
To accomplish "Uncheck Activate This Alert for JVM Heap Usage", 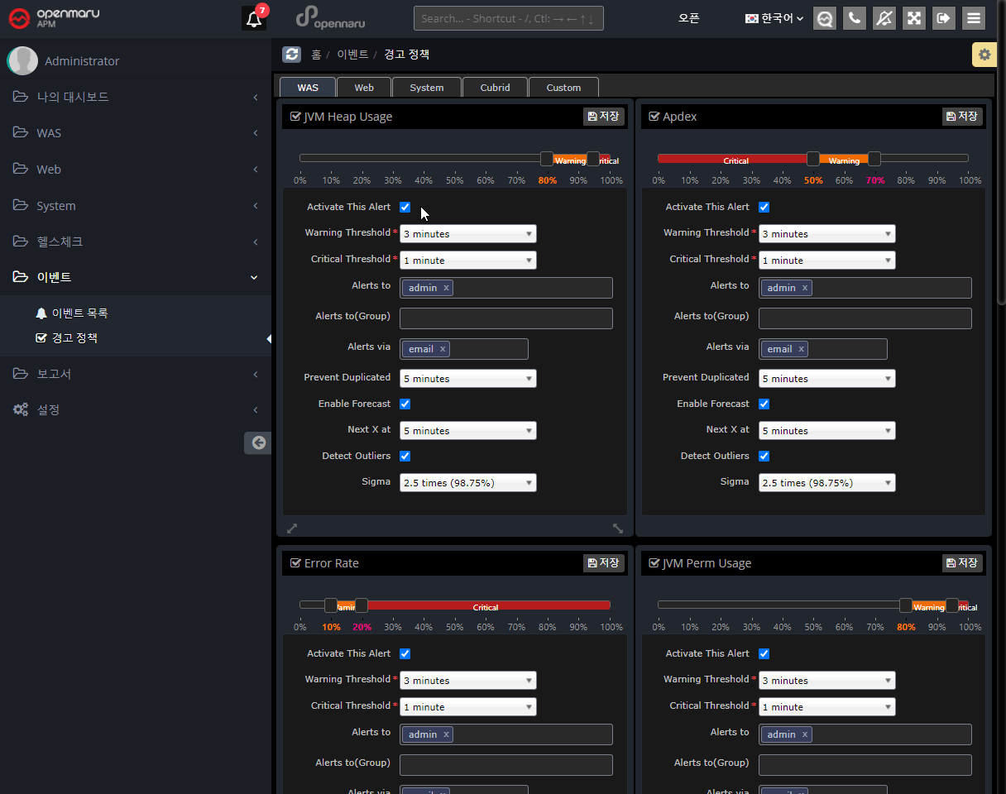I will (x=405, y=207).
